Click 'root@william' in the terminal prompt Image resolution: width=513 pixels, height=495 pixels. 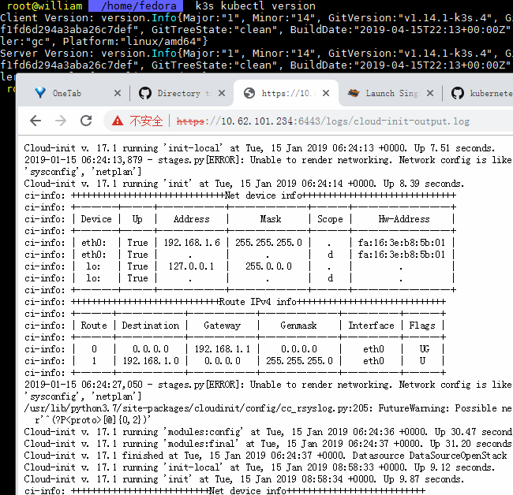(x=44, y=6)
